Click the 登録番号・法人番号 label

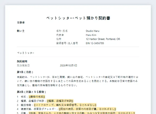[x=67, y=43]
